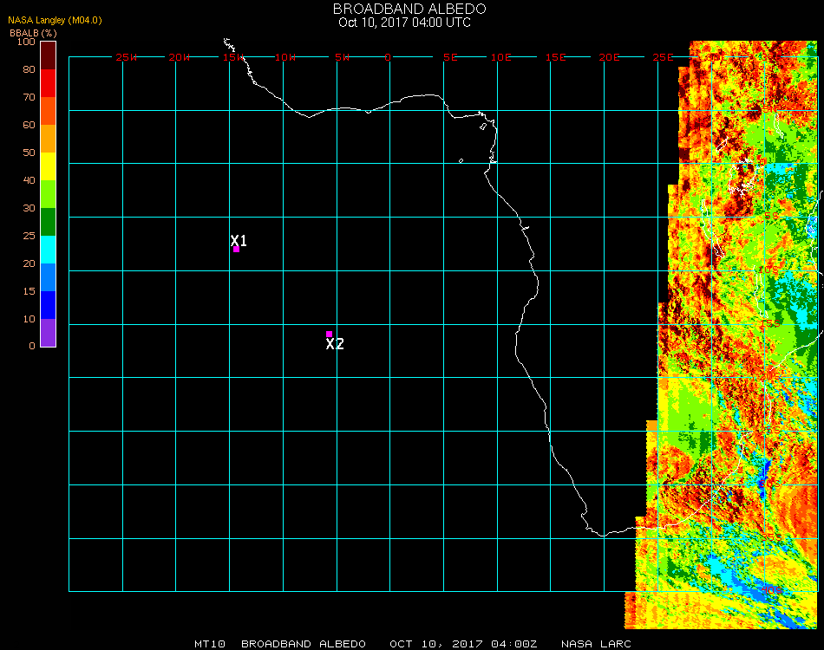This screenshot has width=824, height=650.
Task: Click the 25E longitude label
Action: pyautogui.click(x=663, y=57)
